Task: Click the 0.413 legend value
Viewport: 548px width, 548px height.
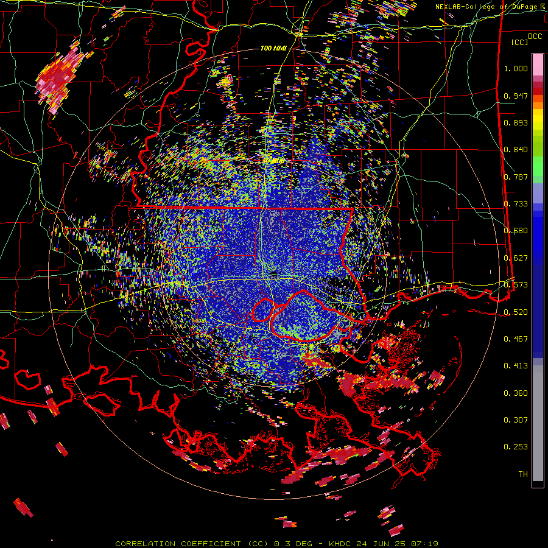Action: pyautogui.click(x=516, y=366)
